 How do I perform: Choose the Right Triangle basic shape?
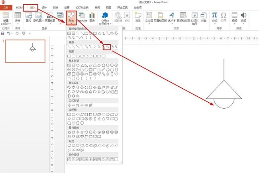(x=86, y=65)
